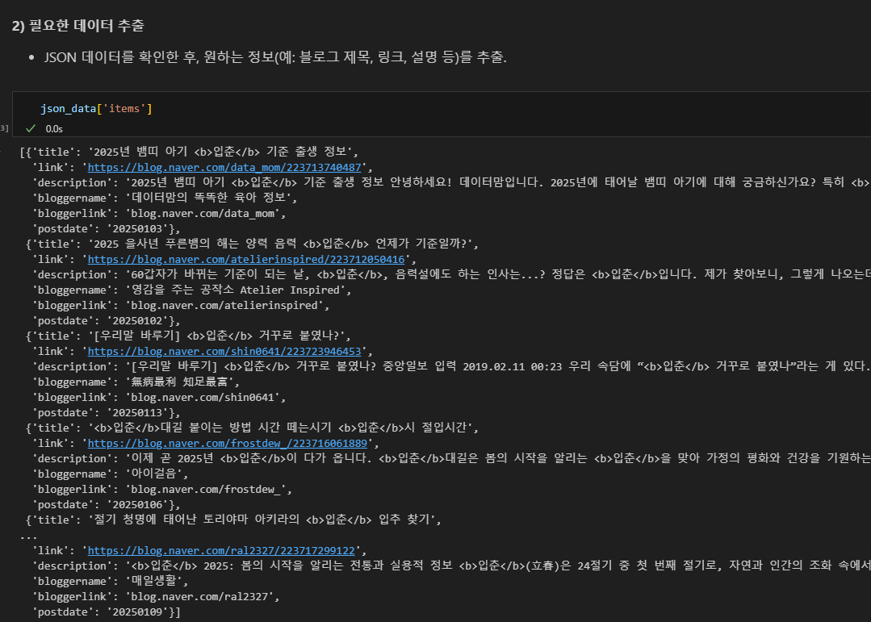Click the JSON 데이터를 확인한 후 bullet text
The image size is (871, 622).
tap(275, 57)
